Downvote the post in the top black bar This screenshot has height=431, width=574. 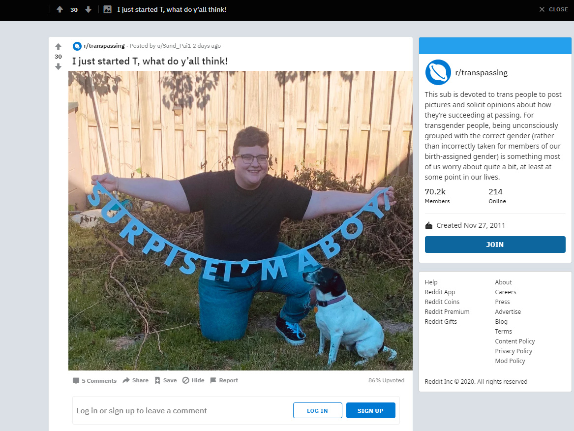pos(88,9)
